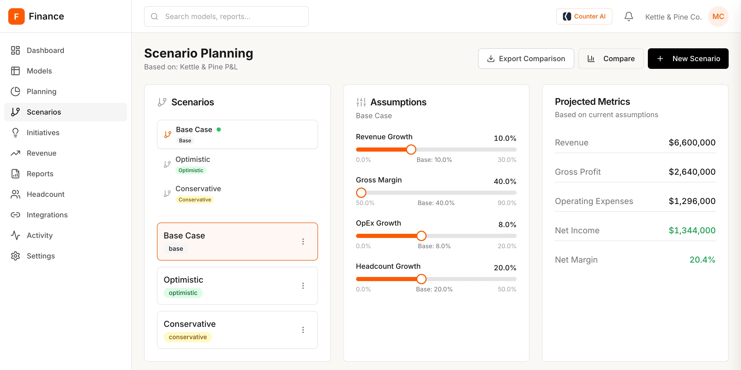741x370 pixels.
Task: Click the Kettle & Pine Co. company name
Action: click(673, 17)
